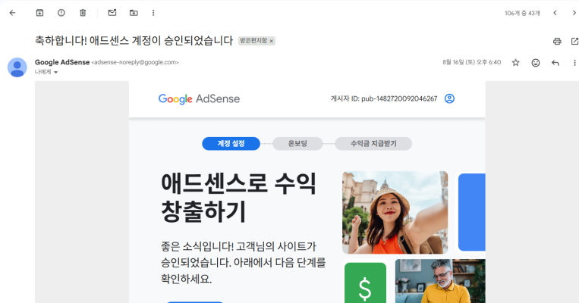Screen dimensions: 579x303
Task: Move the email to a folder
Action: click(x=134, y=13)
